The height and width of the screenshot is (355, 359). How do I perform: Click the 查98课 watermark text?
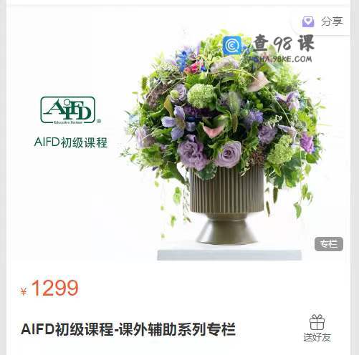pyautogui.click(x=284, y=43)
